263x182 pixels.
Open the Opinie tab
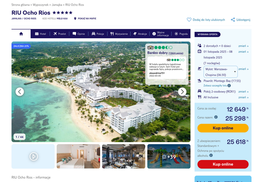click(x=79, y=34)
